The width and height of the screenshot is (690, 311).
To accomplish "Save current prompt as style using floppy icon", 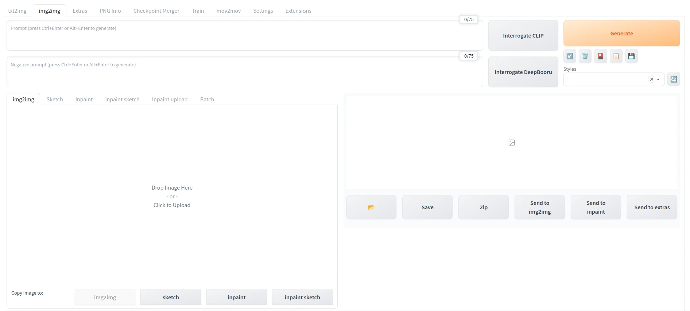I will 631,56.
